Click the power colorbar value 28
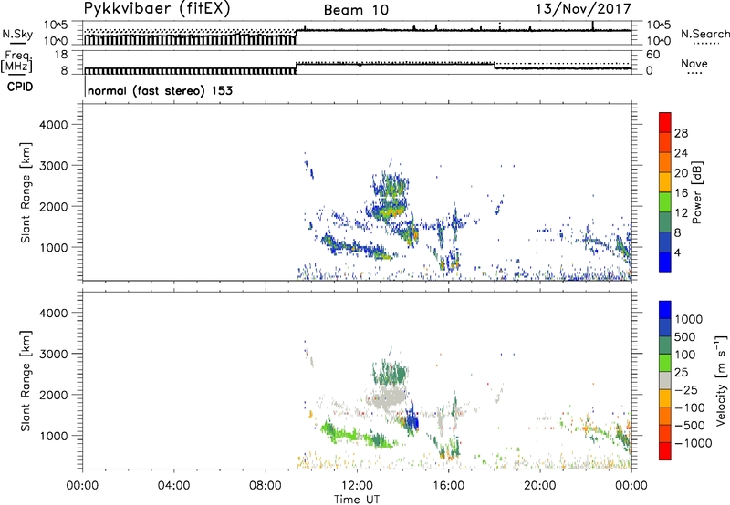Image resolution: width=730 pixels, height=505 pixels. (681, 133)
